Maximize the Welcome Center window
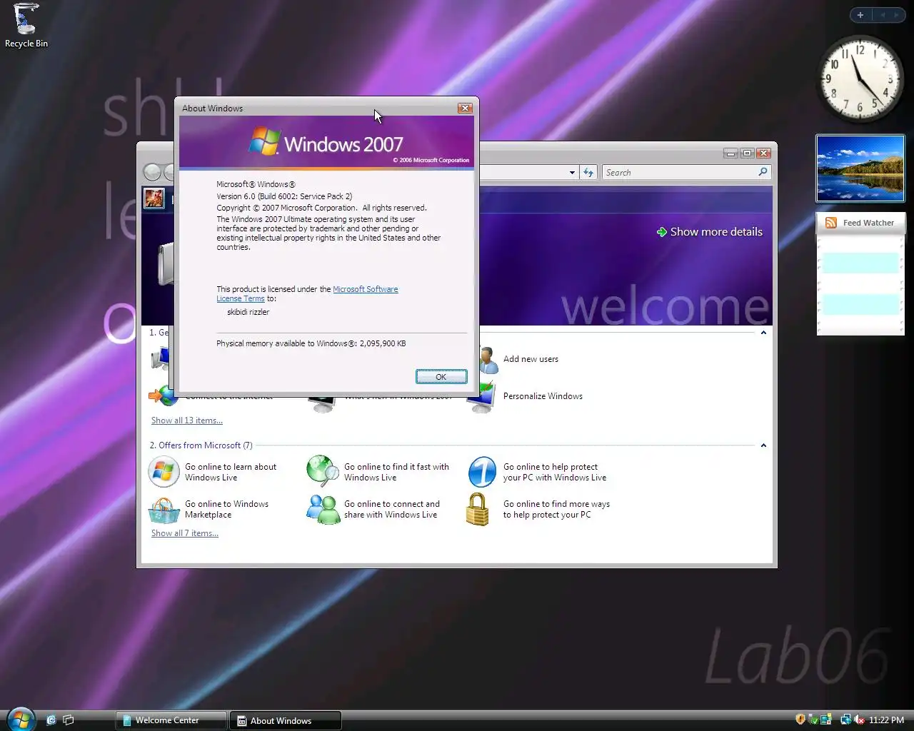The width and height of the screenshot is (914, 731). tap(747, 153)
